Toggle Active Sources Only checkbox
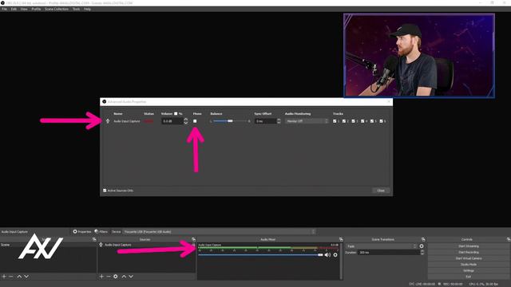Screen dimensions: 511x287 click(x=105, y=191)
